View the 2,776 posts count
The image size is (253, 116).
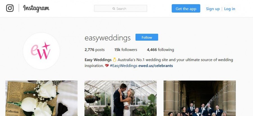pyautogui.click(x=94, y=50)
